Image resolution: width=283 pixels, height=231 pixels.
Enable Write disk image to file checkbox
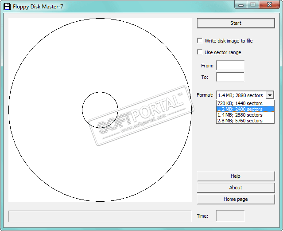tap(200, 40)
